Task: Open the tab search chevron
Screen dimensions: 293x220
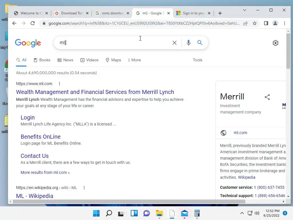Action: (244, 10)
